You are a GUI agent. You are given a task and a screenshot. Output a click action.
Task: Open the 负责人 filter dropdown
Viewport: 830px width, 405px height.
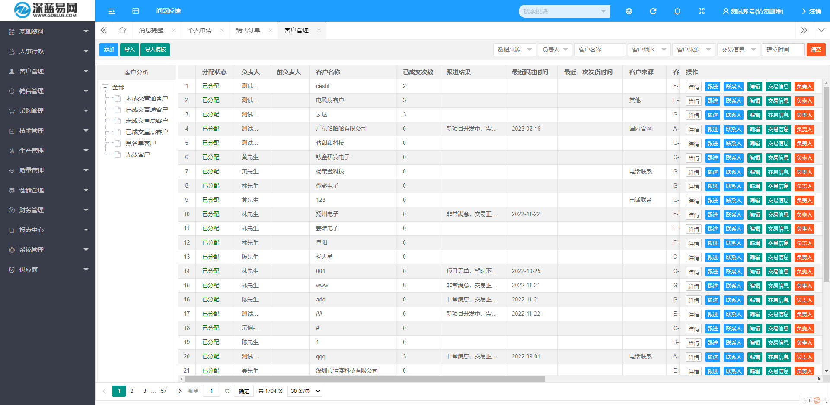555,50
